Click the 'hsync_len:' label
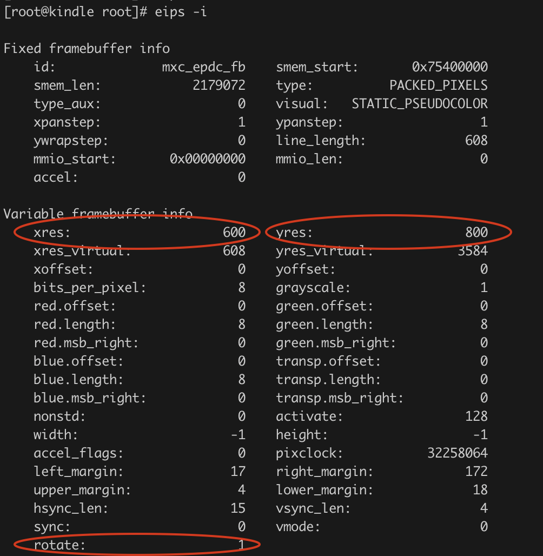This screenshot has width=543, height=556. (71, 508)
